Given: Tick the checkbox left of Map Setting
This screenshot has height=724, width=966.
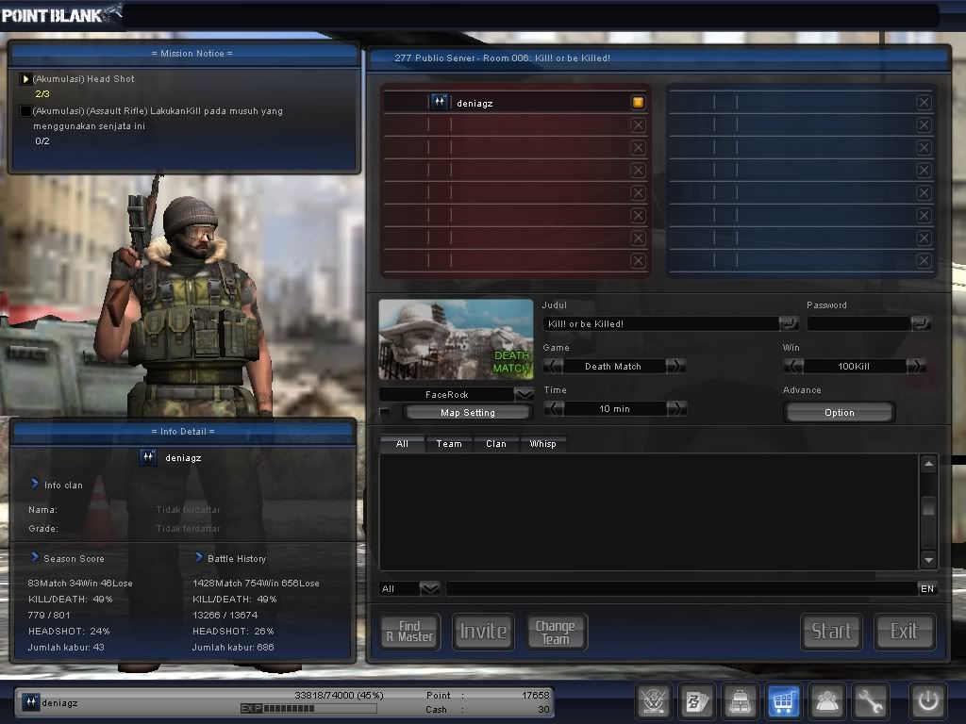Looking at the screenshot, I should coord(385,413).
